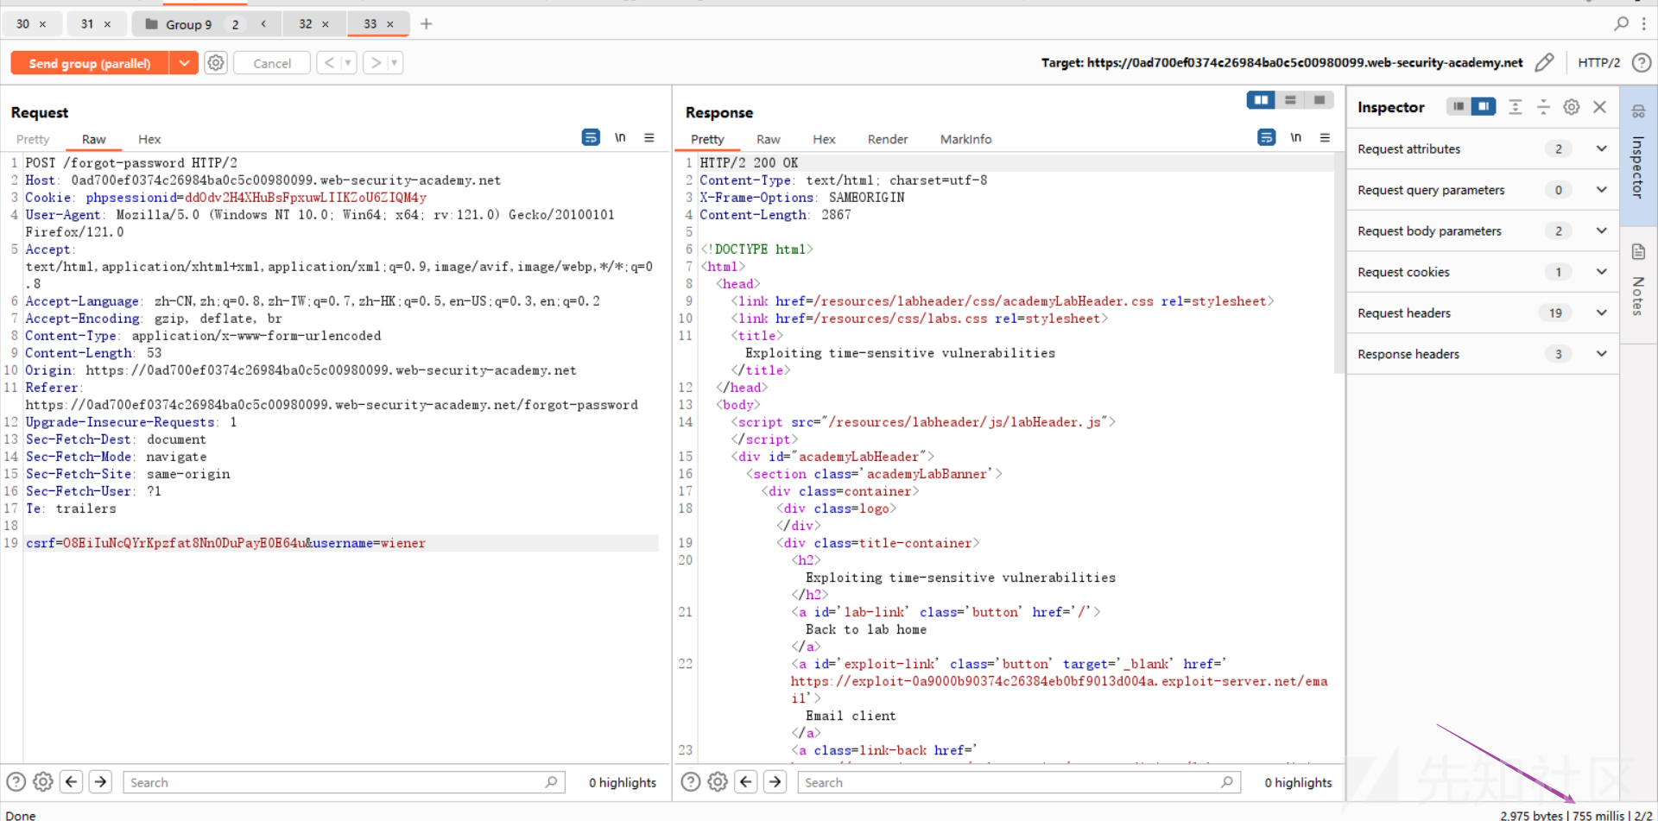Open the three-dot options menu
Screen dimensions: 1658x821
[1644, 24]
